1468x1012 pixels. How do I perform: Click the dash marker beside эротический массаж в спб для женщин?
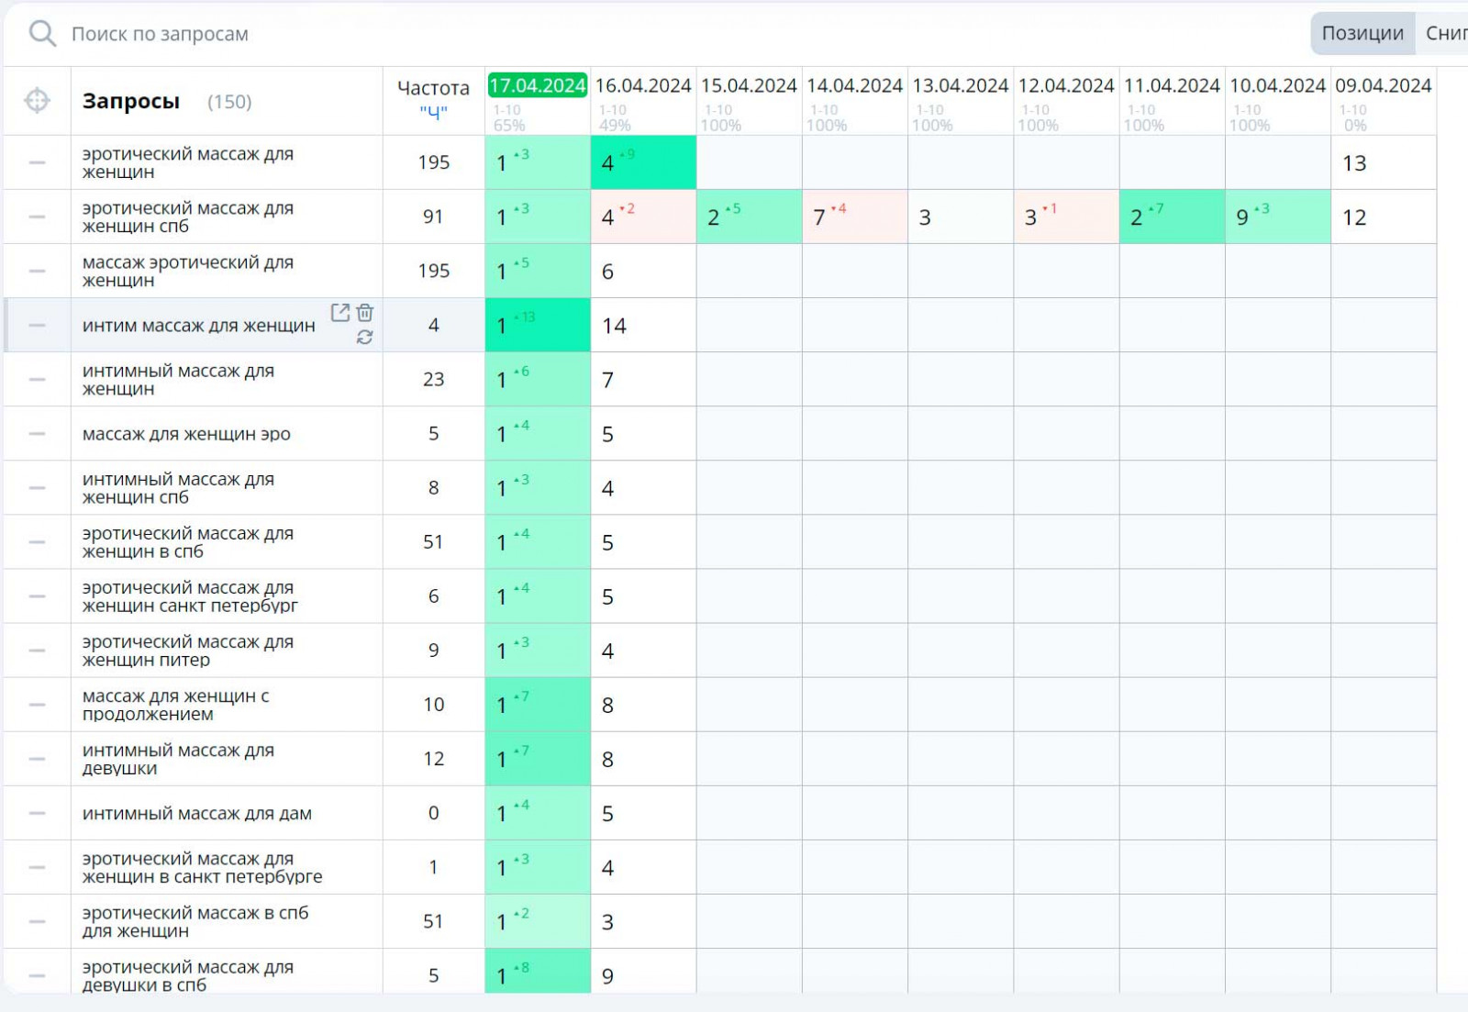coord(37,921)
